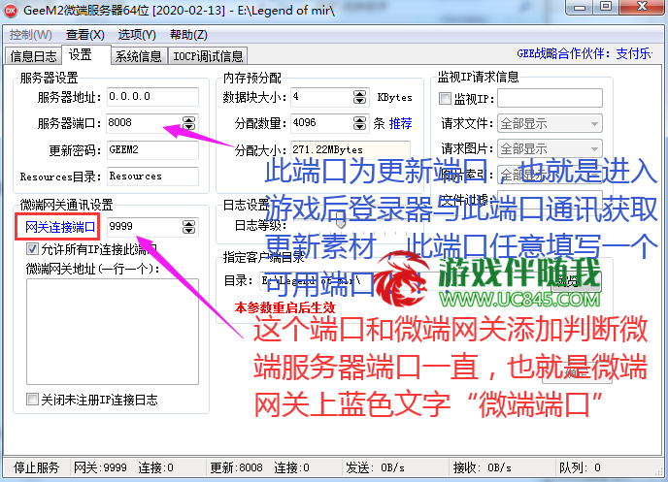The width and height of the screenshot is (668, 482).
Task: Switch to the IOCP调试信息 tab
Action: [208, 55]
